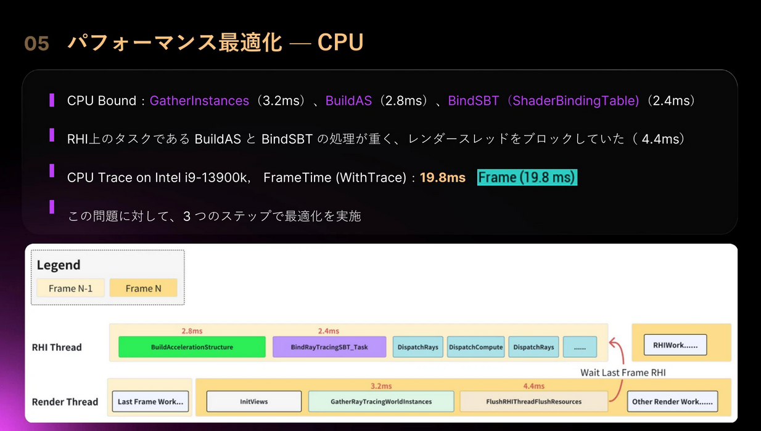Click the BuildAccelerationStructure green block
Screen dimensions: 761x431
[192, 347]
